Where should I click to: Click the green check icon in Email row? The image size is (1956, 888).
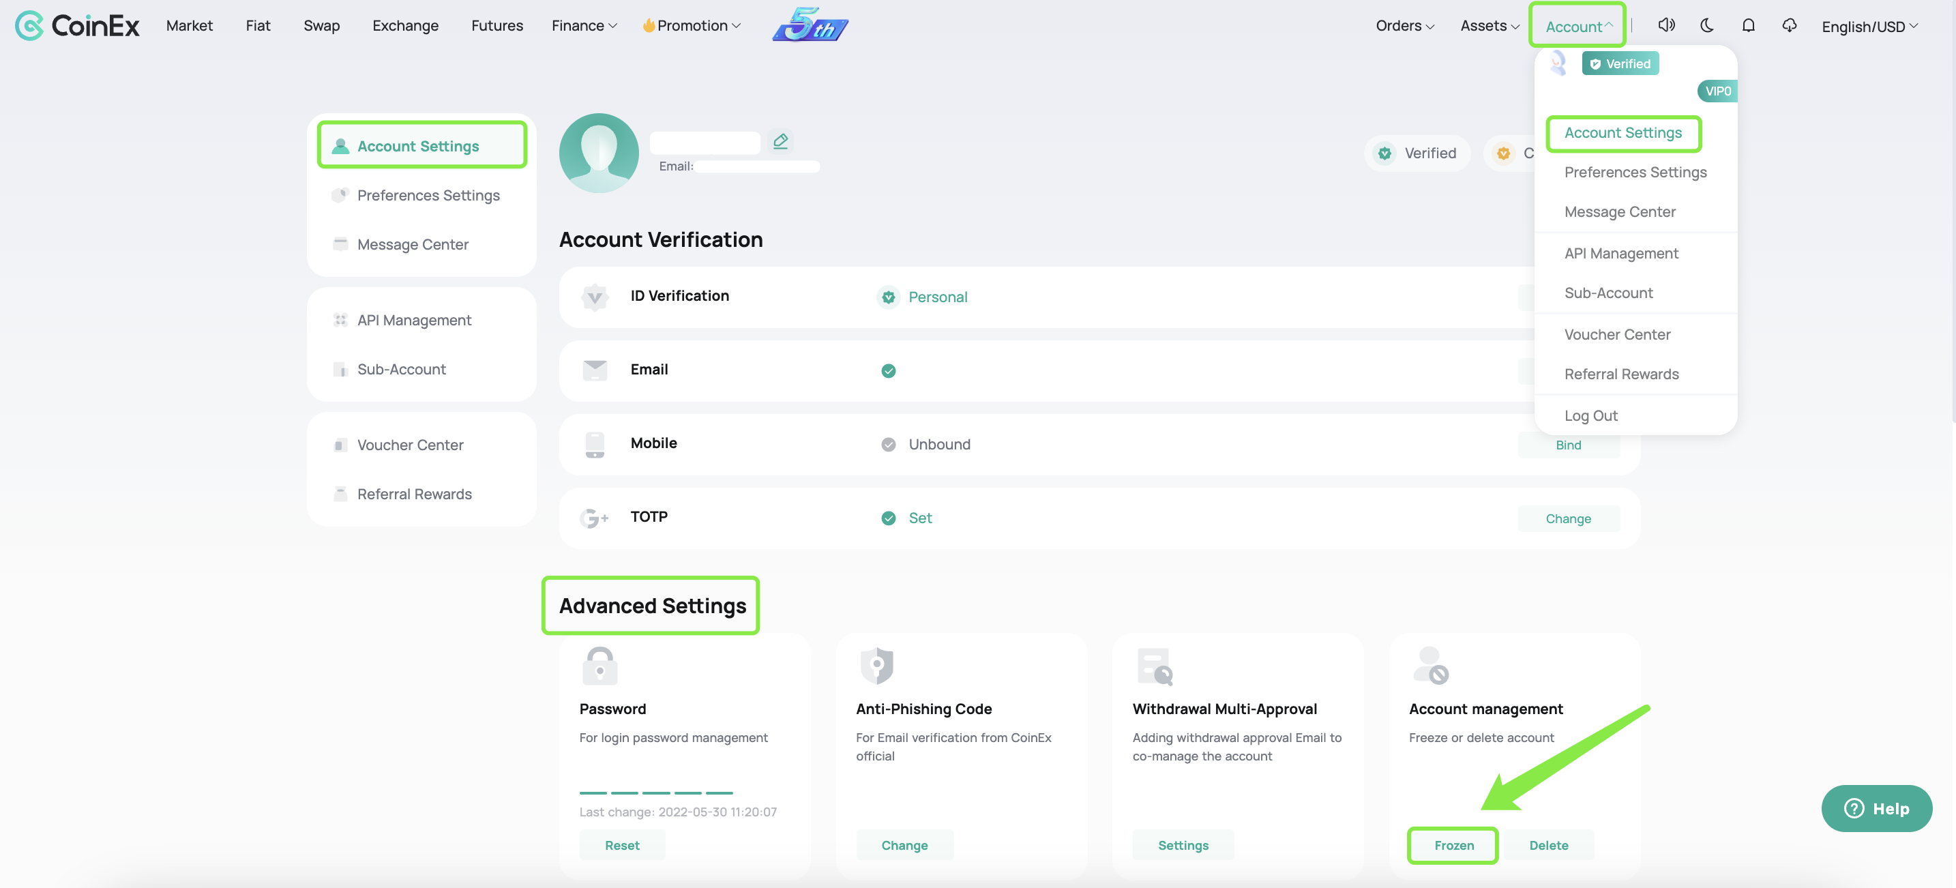click(888, 371)
